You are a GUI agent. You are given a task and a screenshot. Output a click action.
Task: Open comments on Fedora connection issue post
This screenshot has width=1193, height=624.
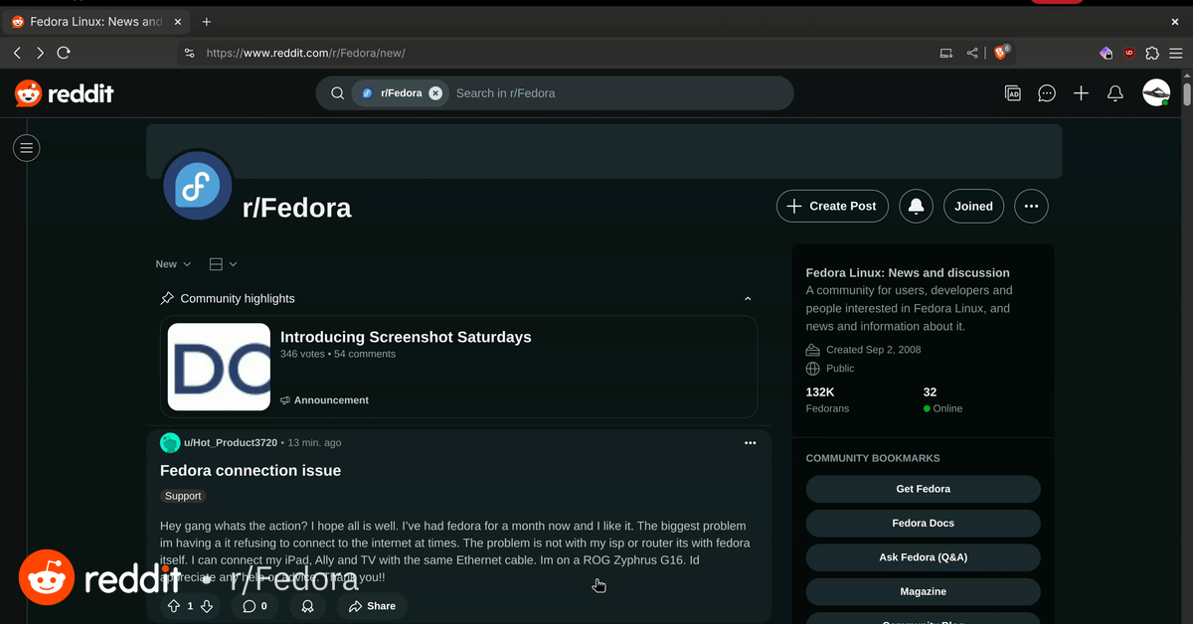pyautogui.click(x=255, y=606)
